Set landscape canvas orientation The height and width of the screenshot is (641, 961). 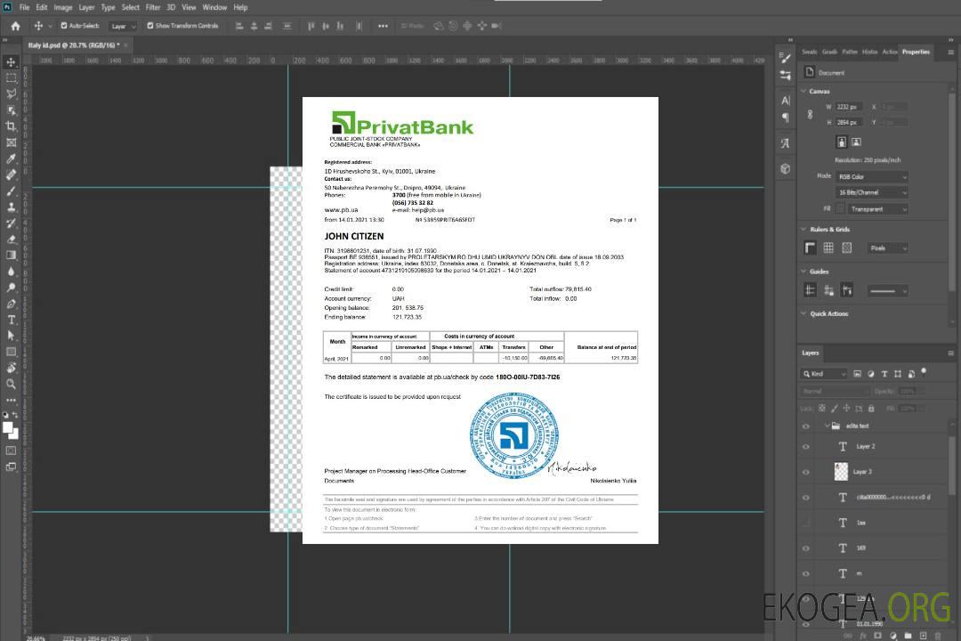856,142
